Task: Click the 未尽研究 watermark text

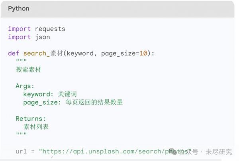Action: tap(218, 151)
